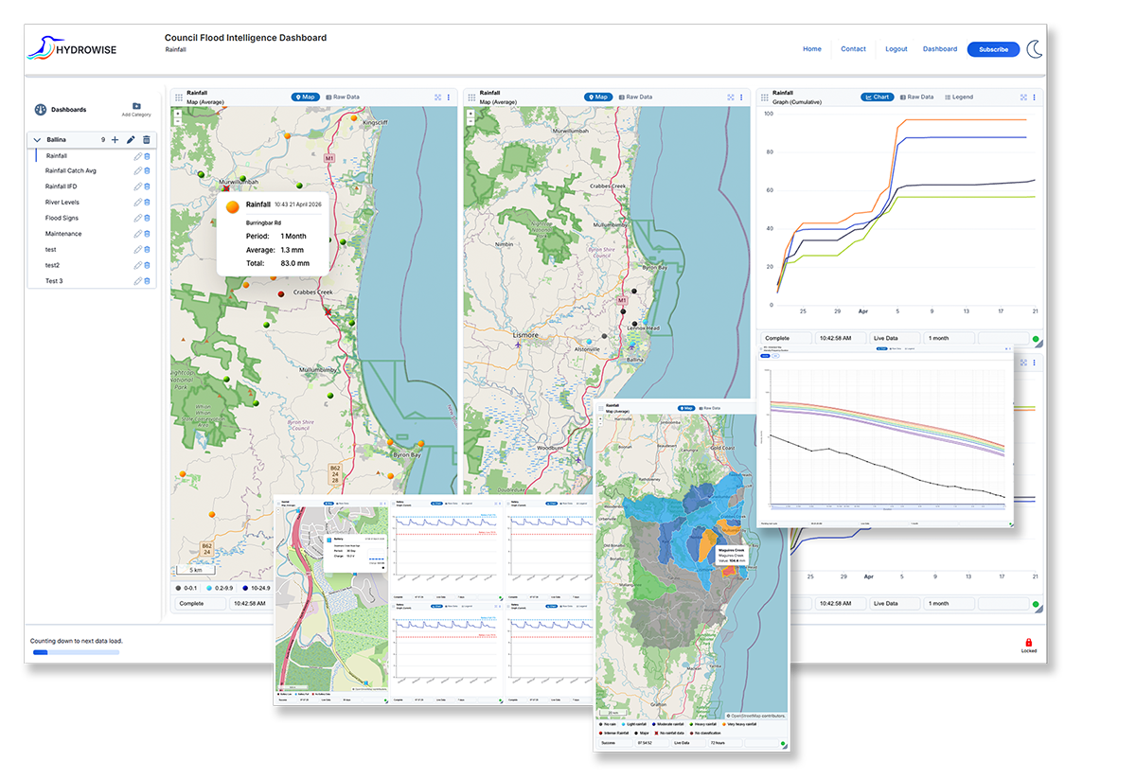Expand the Rainfall map widget to fullscreen
This screenshot has height=780, width=1136.
pyautogui.click(x=437, y=97)
